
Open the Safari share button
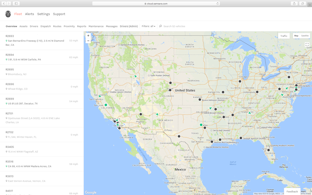click(x=294, y=4)
